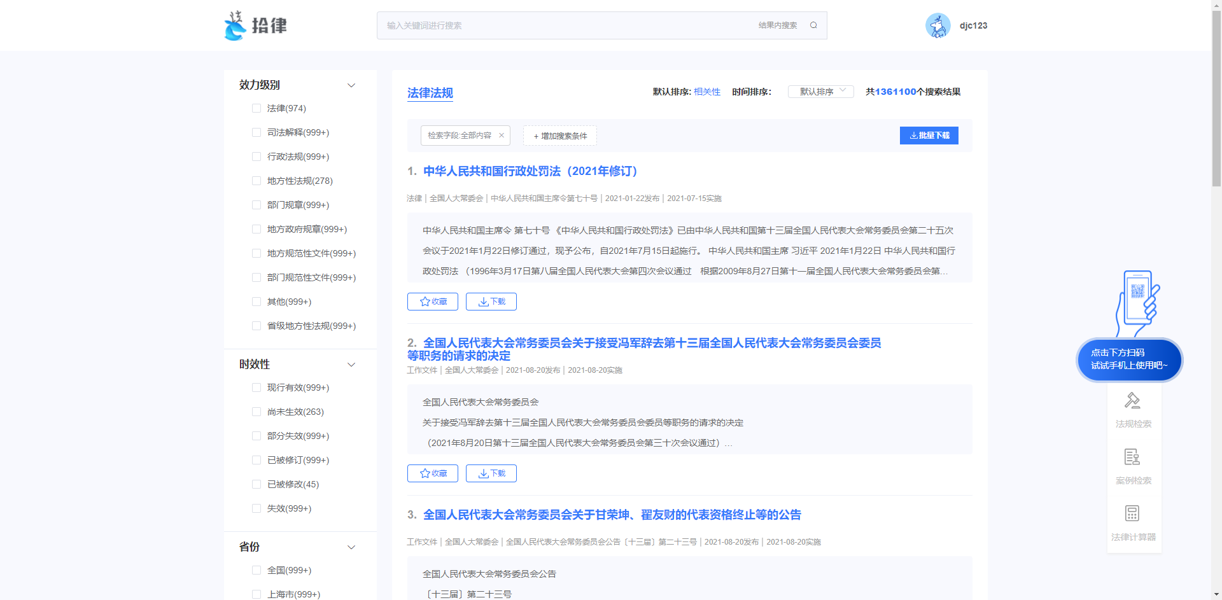1222x600 pixels.
Task: Collapse the 时效性 filter section
Action: [351, 365]
